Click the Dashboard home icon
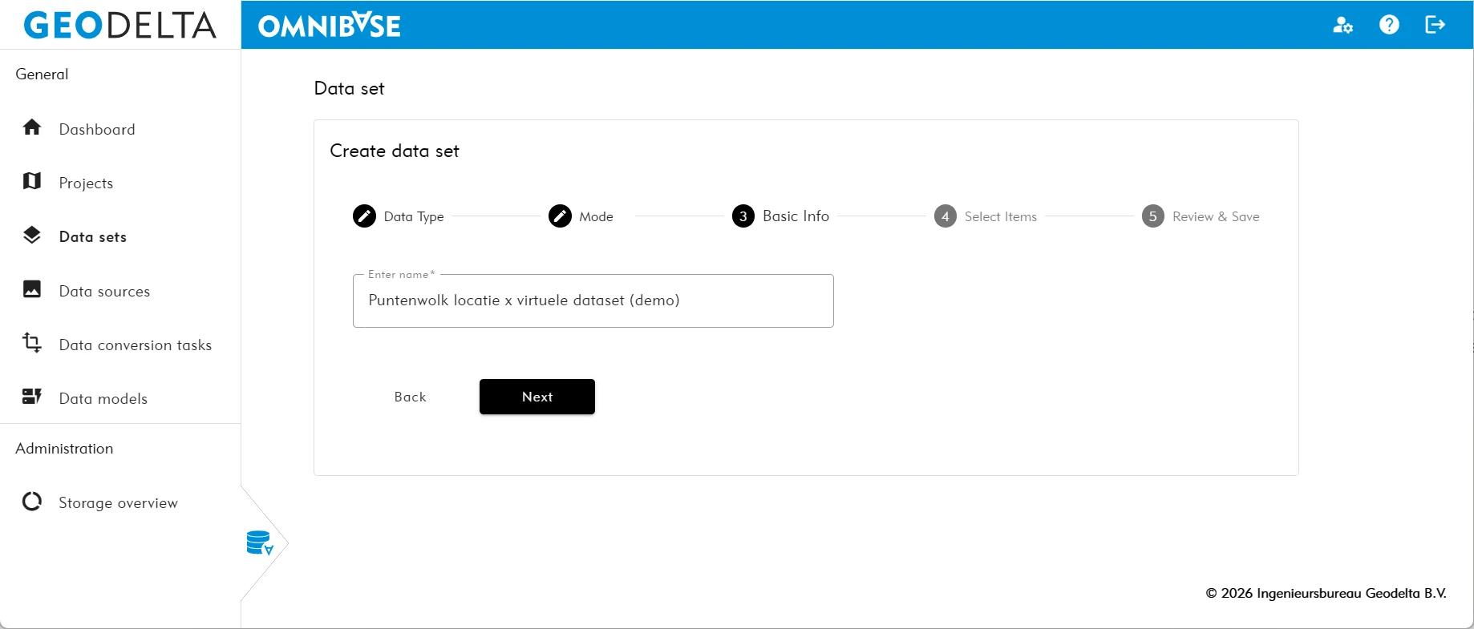This screenshot has height=629, width=1474. (32, 128)
